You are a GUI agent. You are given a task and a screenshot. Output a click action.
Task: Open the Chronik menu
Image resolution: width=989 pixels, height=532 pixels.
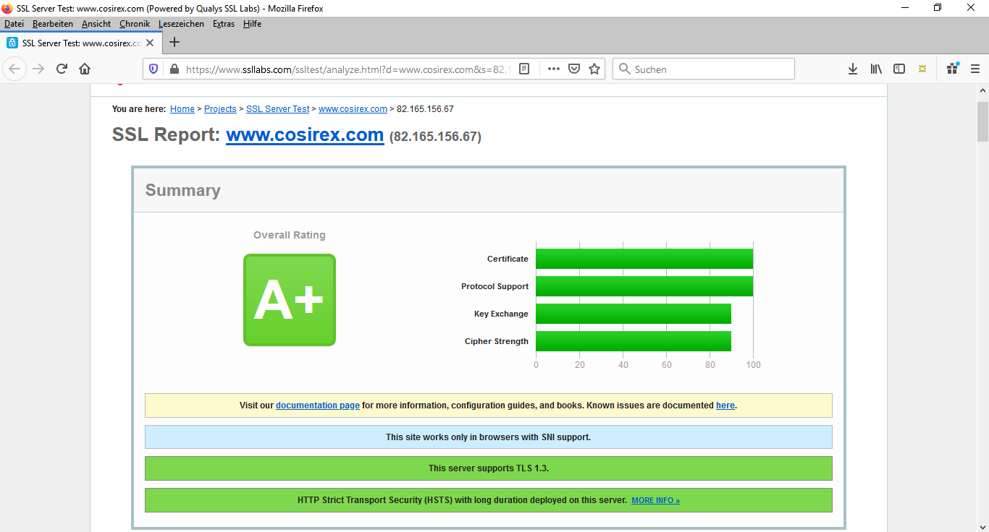tap(135, 24)
